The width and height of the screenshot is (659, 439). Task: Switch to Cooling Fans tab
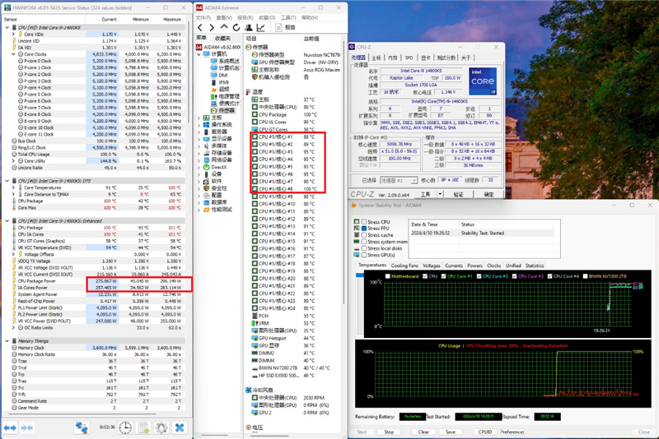[x=404, y=266]
